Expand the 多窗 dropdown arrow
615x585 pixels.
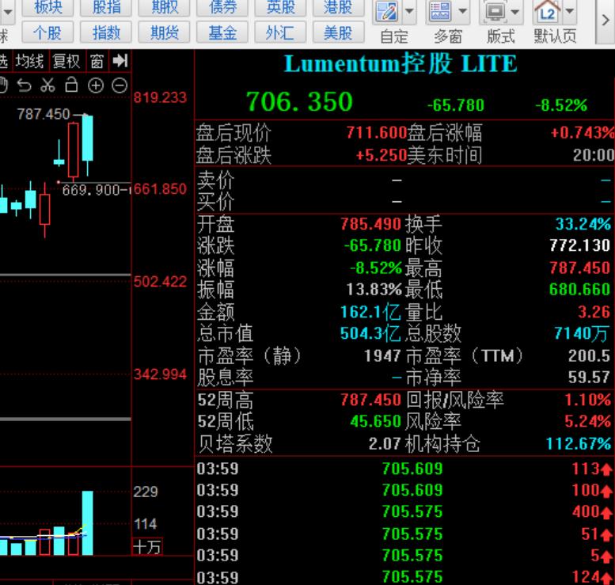click(x=463, y=11)
